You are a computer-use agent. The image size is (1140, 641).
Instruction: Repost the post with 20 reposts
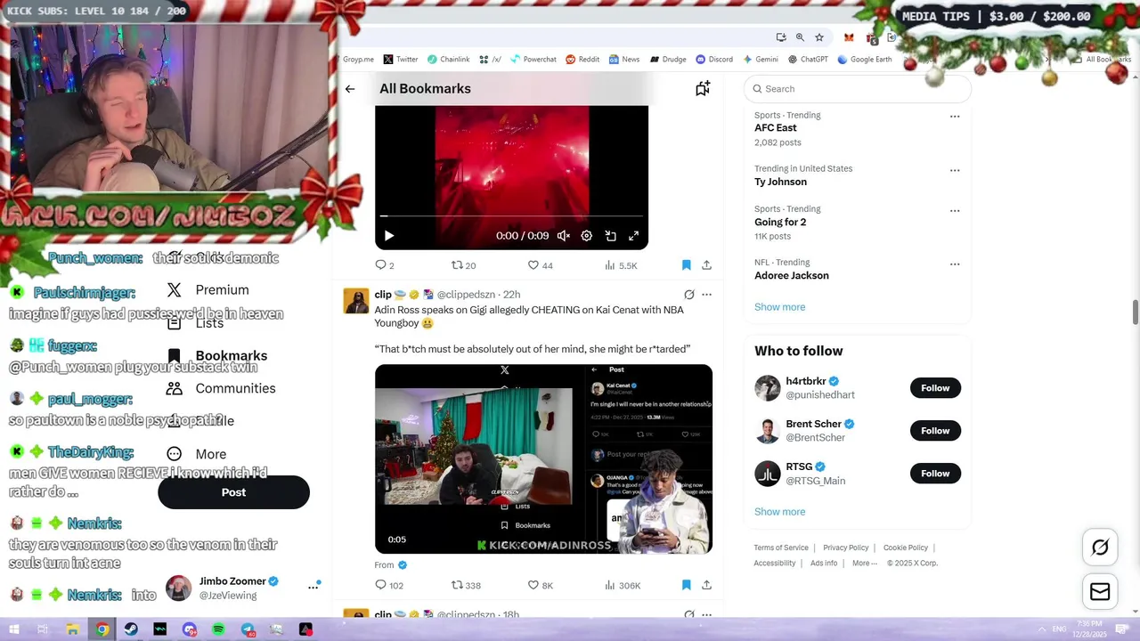point(463,265)
